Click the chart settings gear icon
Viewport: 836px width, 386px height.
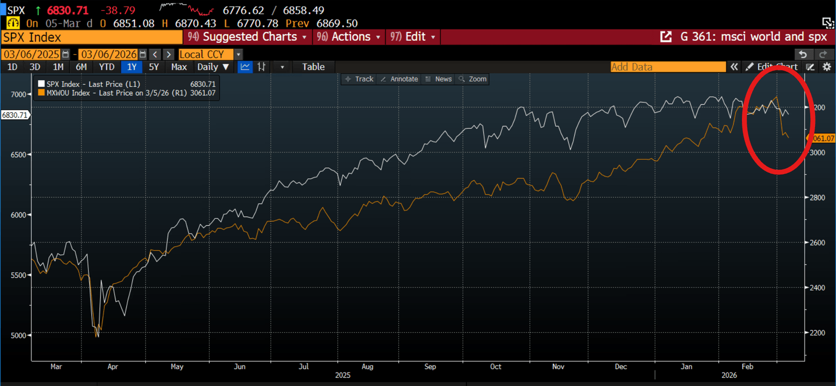point(827,67)
